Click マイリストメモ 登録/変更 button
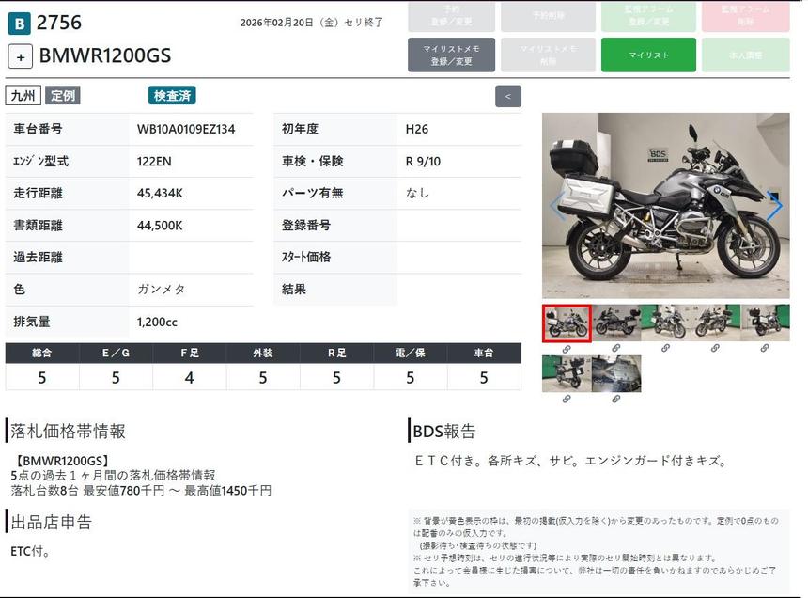 click(451, 55)
